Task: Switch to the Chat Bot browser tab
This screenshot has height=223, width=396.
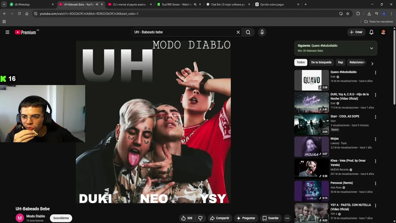Action: pos(228,4)
